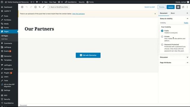Viewport: 190px width, 107px height.
Task: Select the Private visibility radio
Action: pyautogui.click(x=162, y=37)
